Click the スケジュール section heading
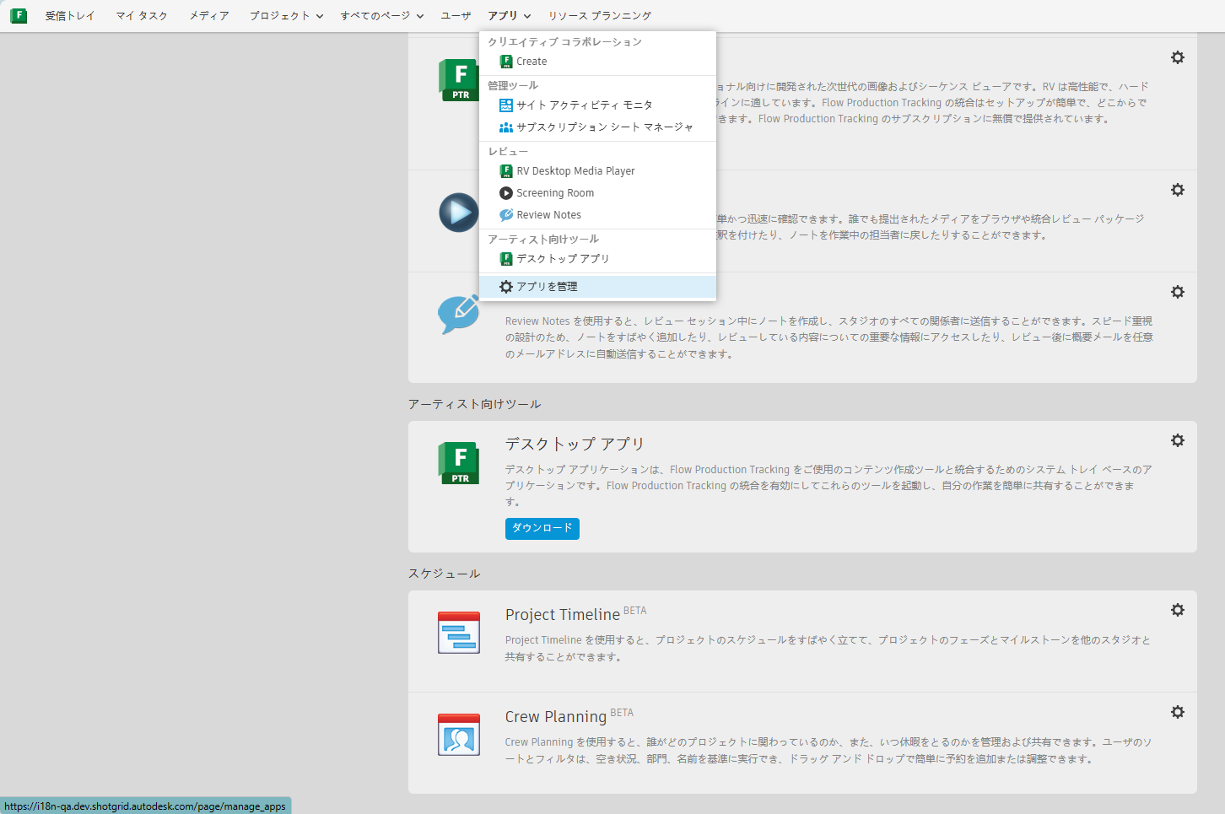Image resolution: width=1225 pixels, height=814 pixels. click(x=445, y=574)
